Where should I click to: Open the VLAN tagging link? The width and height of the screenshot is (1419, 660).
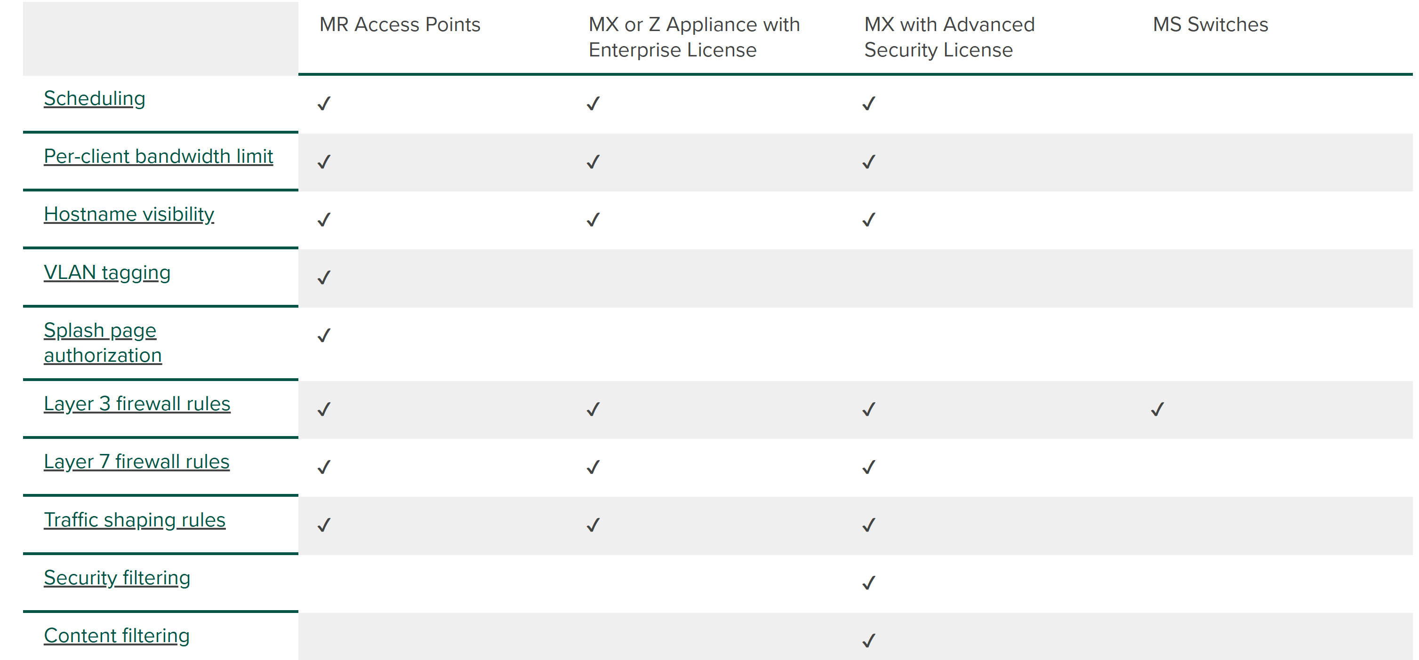tap(107, 272)
